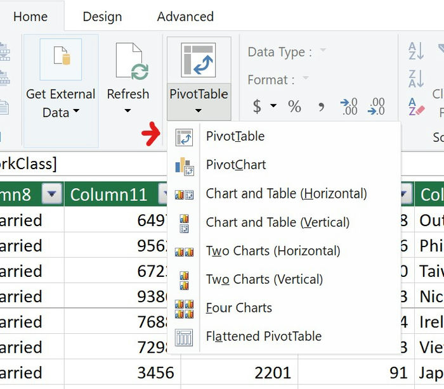444x389 pixels.
Task: Open the Format dropdown
Action: (306, 77)
